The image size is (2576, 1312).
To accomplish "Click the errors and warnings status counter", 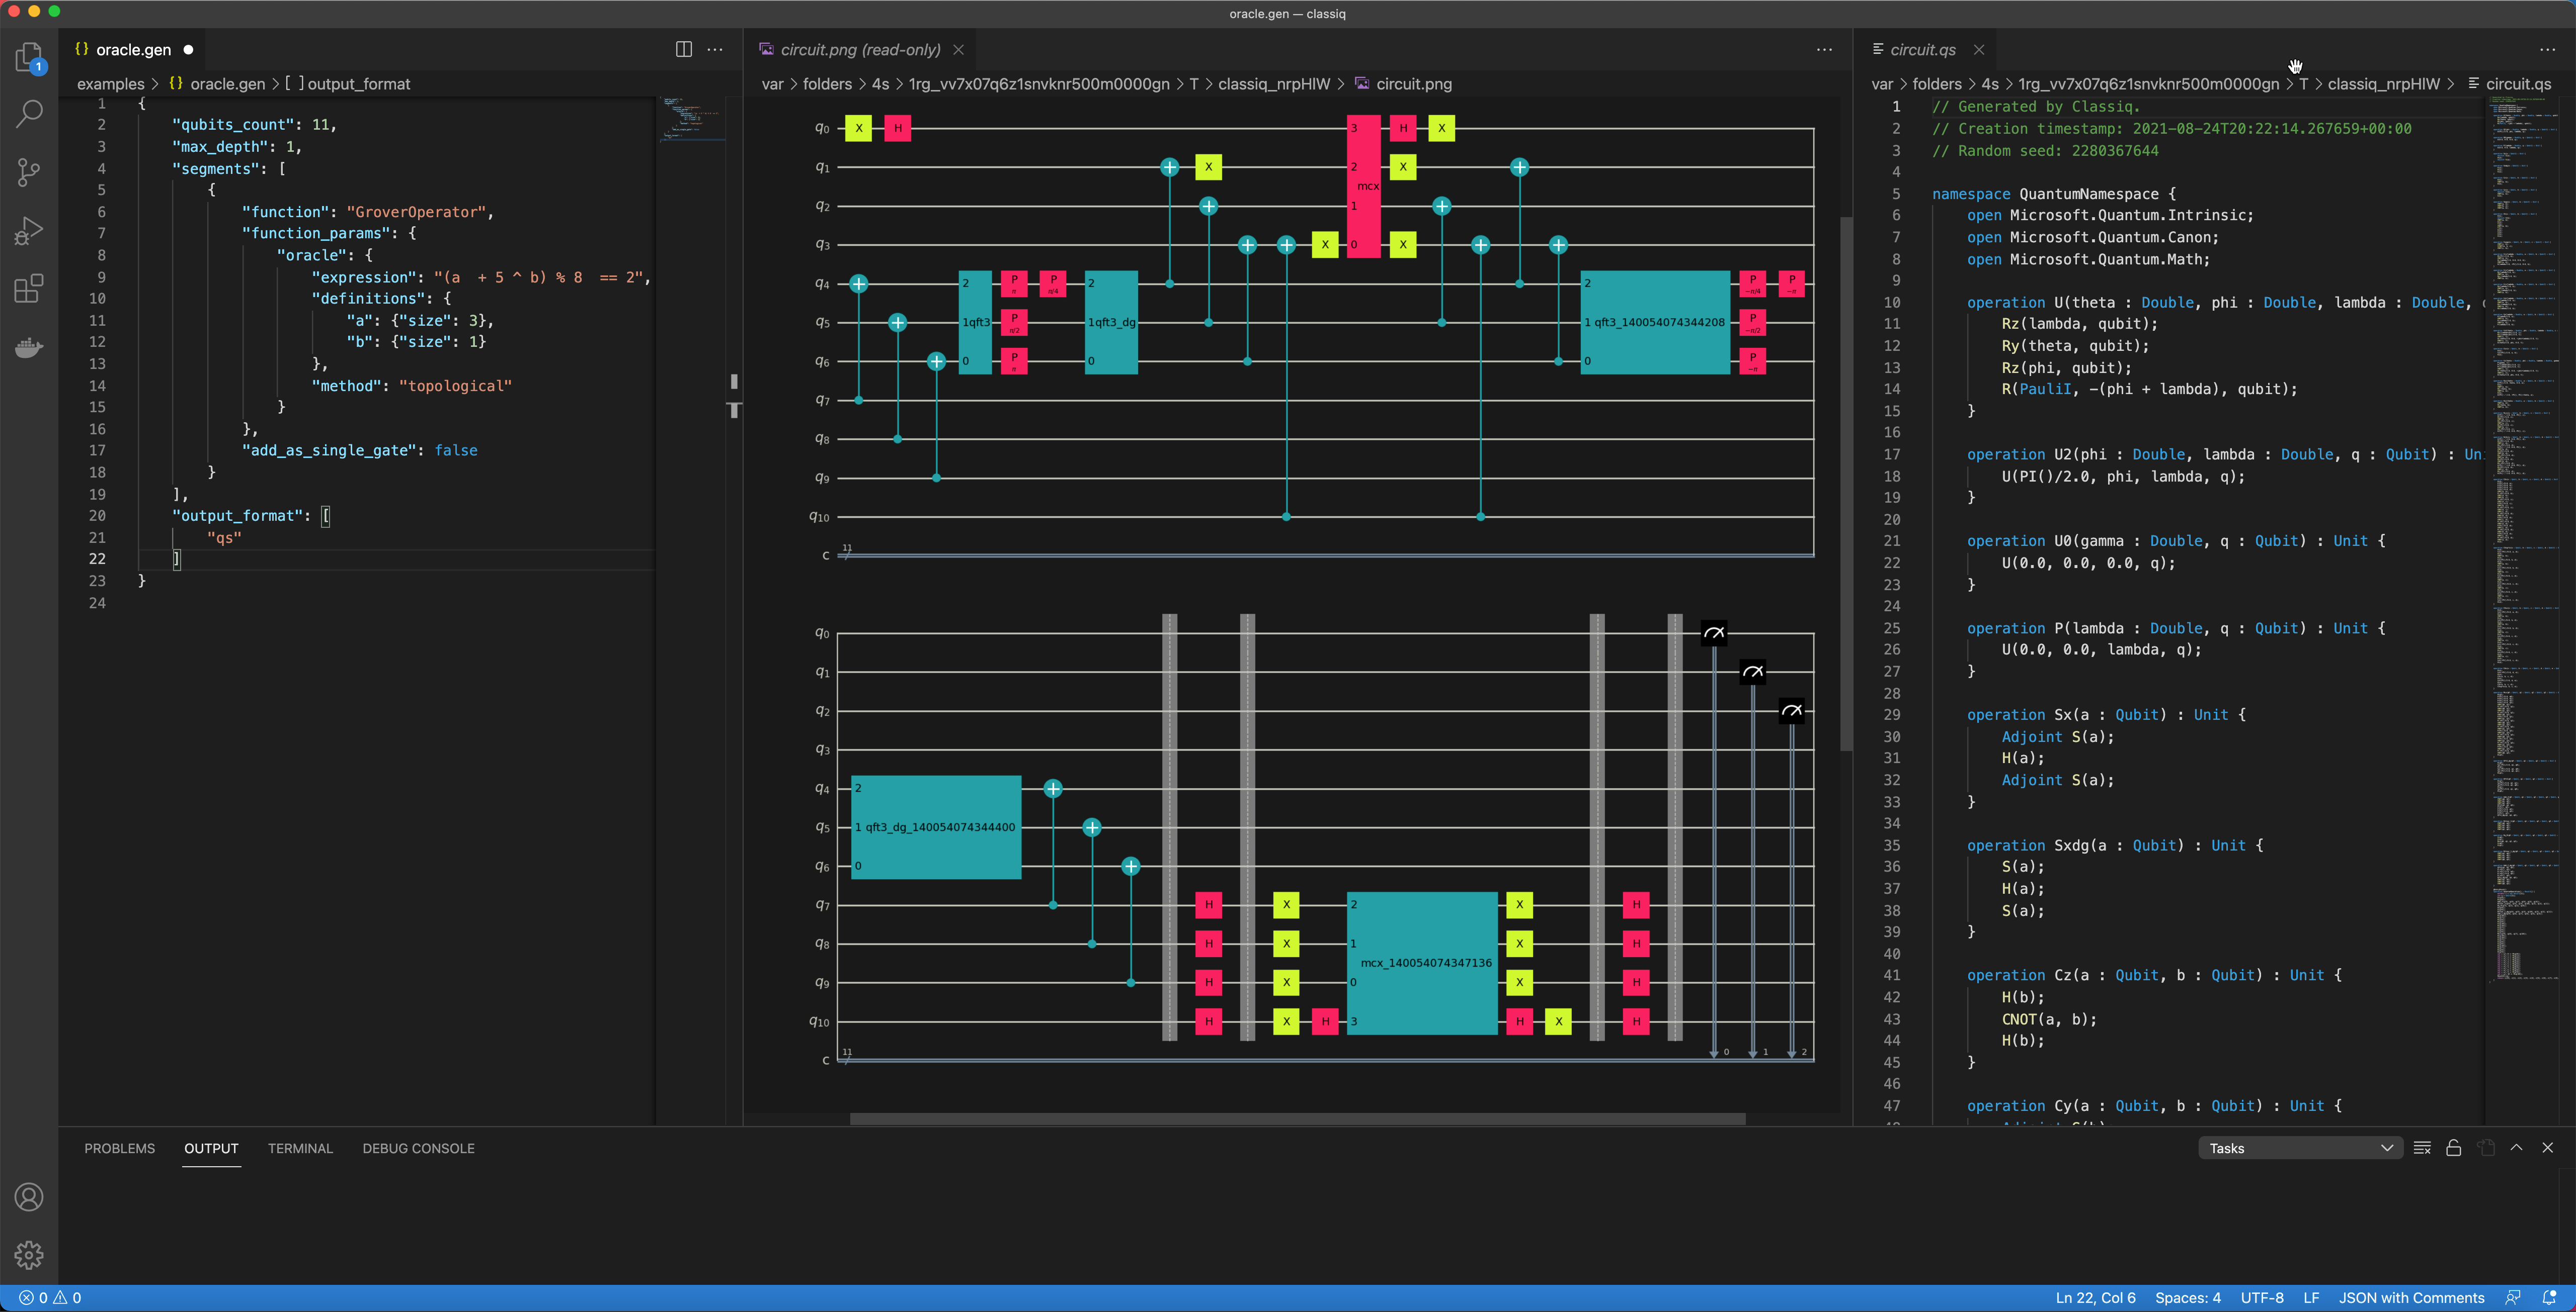I will point(50,1298).
